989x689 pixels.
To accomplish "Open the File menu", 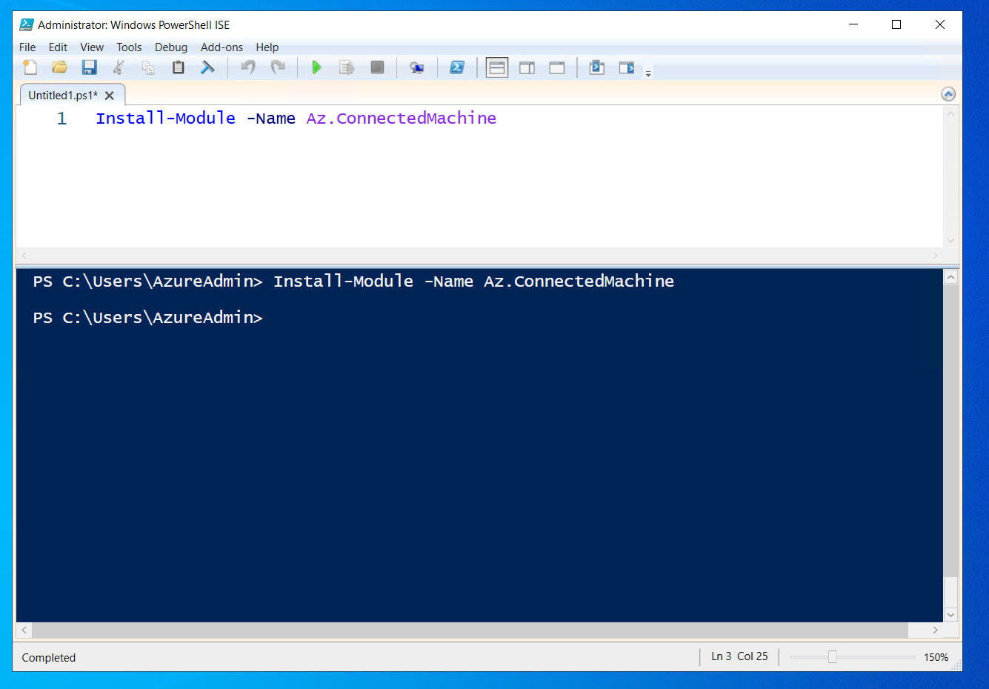I will coord(27,47).
